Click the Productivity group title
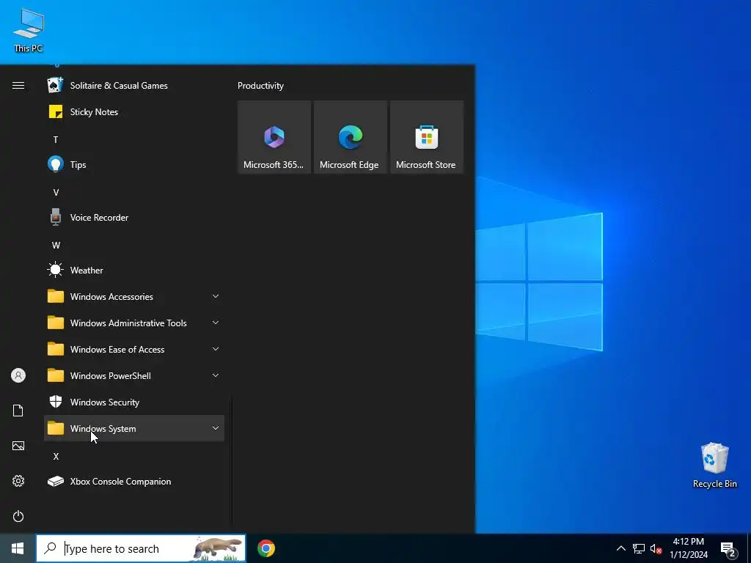The height and width of the screenshot is (563, 751). tap(260, 86)
